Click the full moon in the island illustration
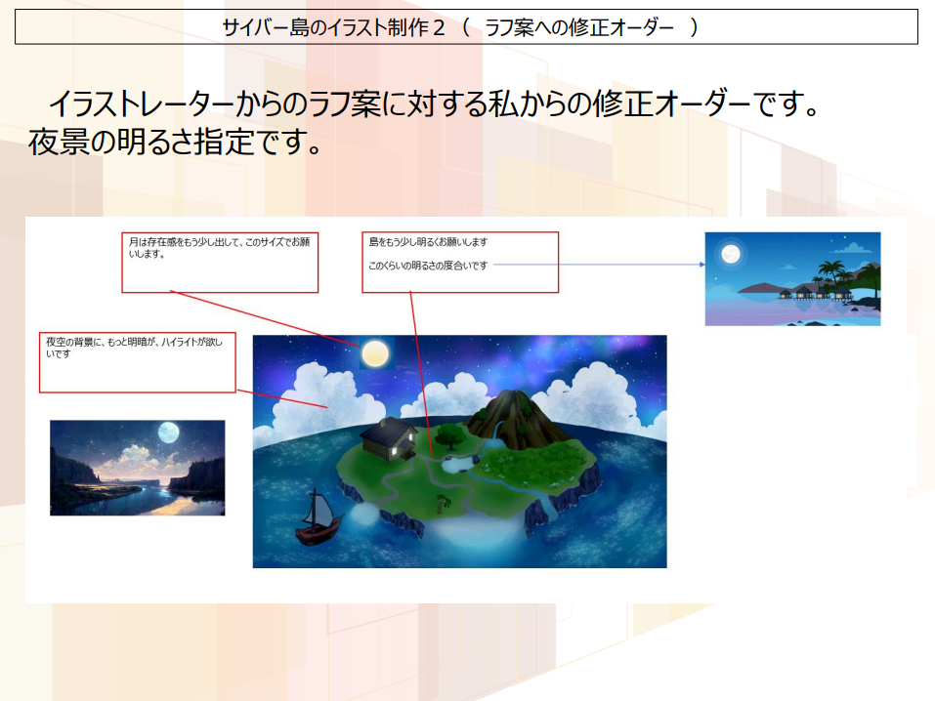This screenshot has width=935, height=701. [374, 353]
